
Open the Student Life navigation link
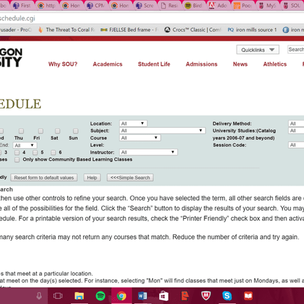coord(154,64)
